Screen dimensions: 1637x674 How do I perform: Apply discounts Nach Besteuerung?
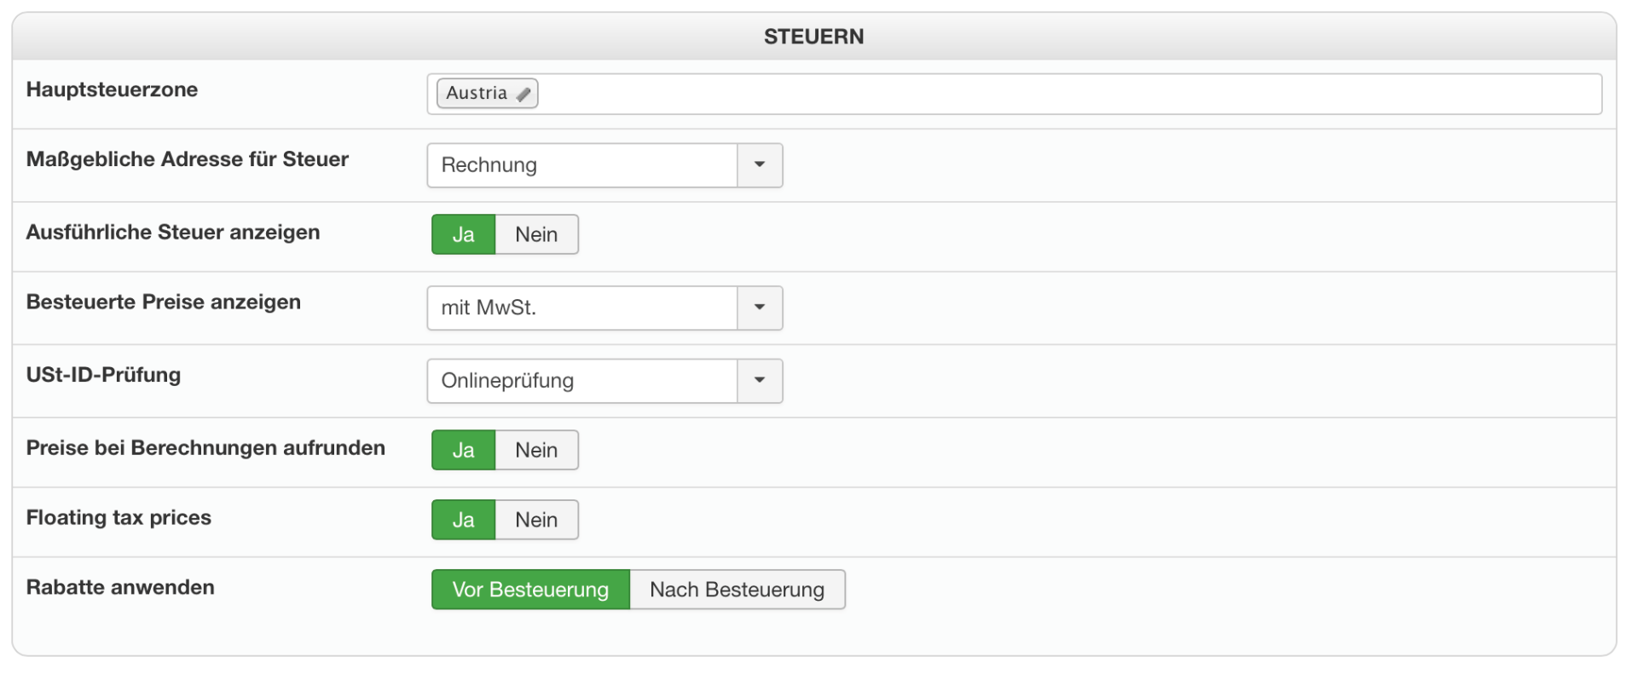[x=737, y=590]
